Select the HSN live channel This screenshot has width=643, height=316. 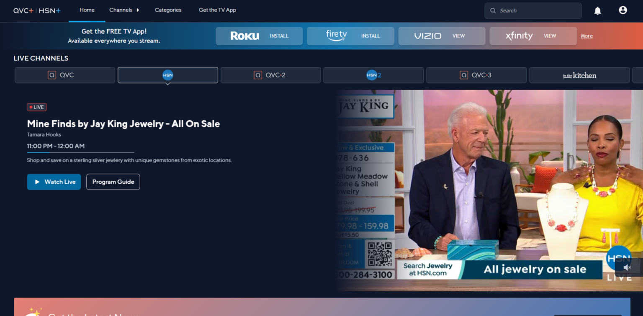[168, 75]
